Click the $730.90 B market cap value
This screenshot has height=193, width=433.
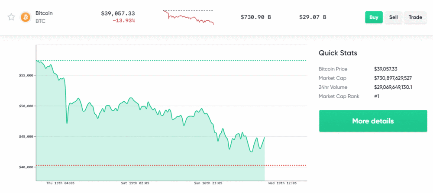pos(256,17)
